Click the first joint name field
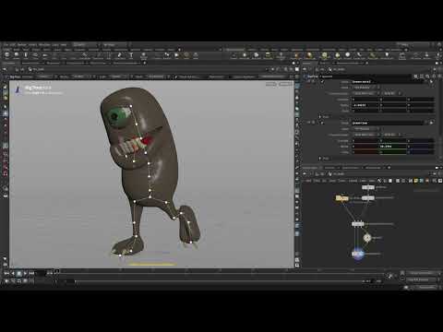The width and height of the screenshot is (443, 332). (387, 82)
